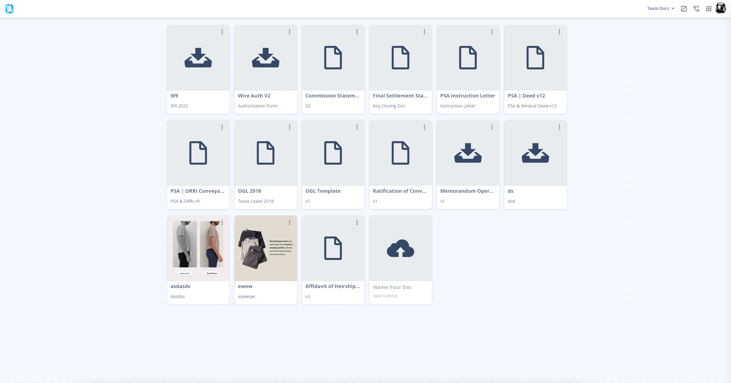The image size is (731, 383).
Task: Select the asdasds card
Action: tap(198, 260)
